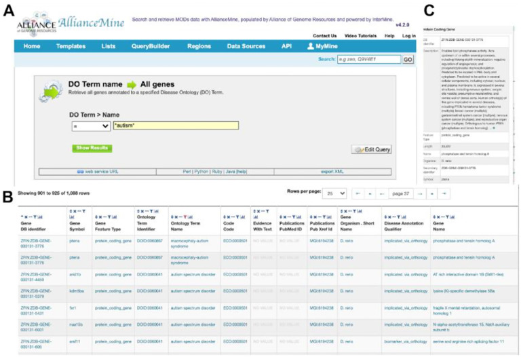Click the Python code link

tap(201, 172)
